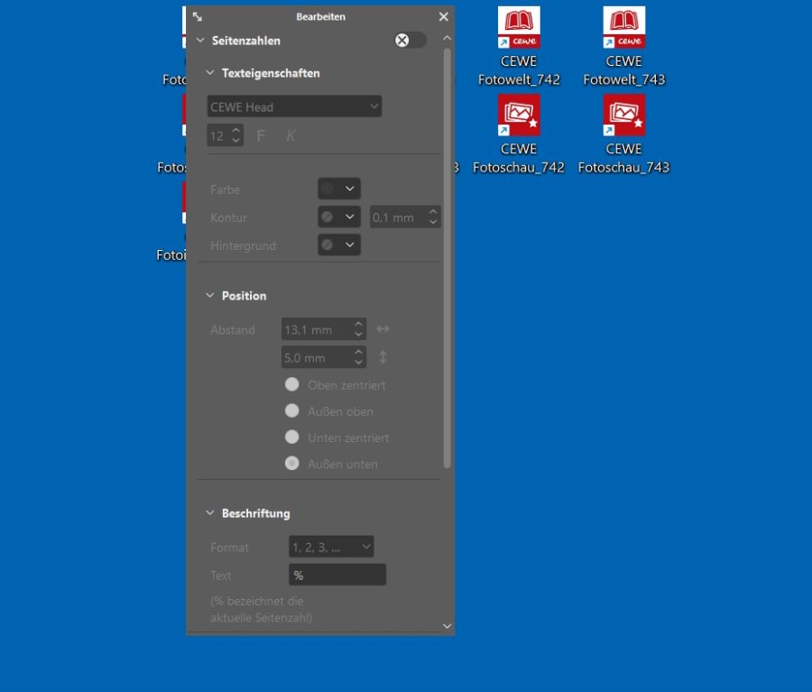Increase Abstand 13,1 mm value
812x692 pixels.
pos(358,324)
